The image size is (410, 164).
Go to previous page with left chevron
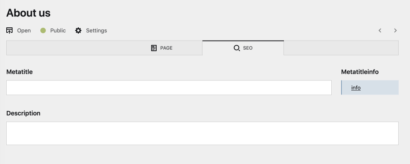click(380, 30)
